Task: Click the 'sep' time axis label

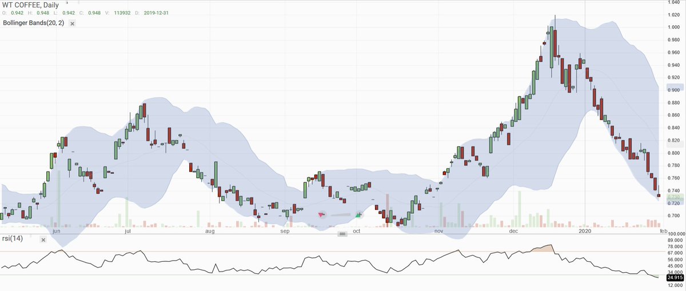Action: (285, 232)
